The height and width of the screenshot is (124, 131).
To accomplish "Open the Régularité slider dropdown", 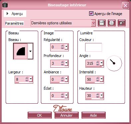I will [66, 47].
